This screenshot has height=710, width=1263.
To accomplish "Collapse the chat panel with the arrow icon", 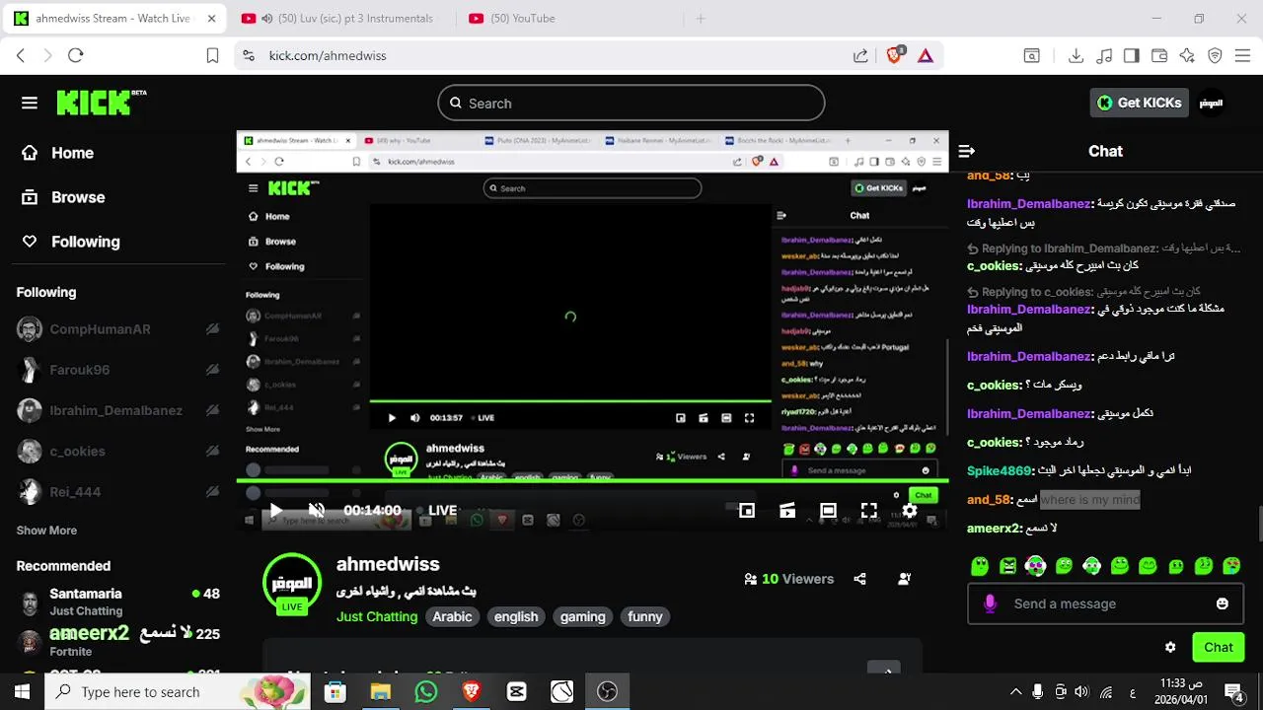I will (966, 151).
